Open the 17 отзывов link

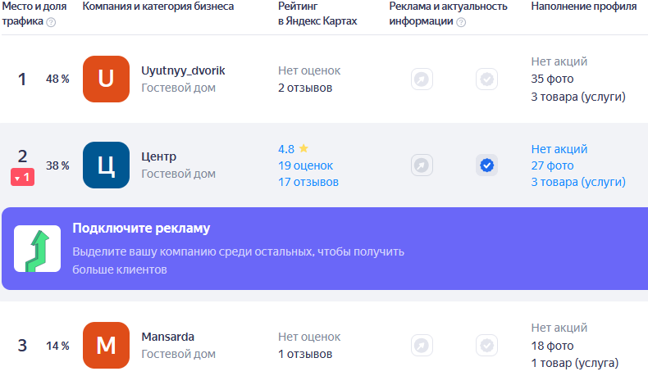pos(308,182)
